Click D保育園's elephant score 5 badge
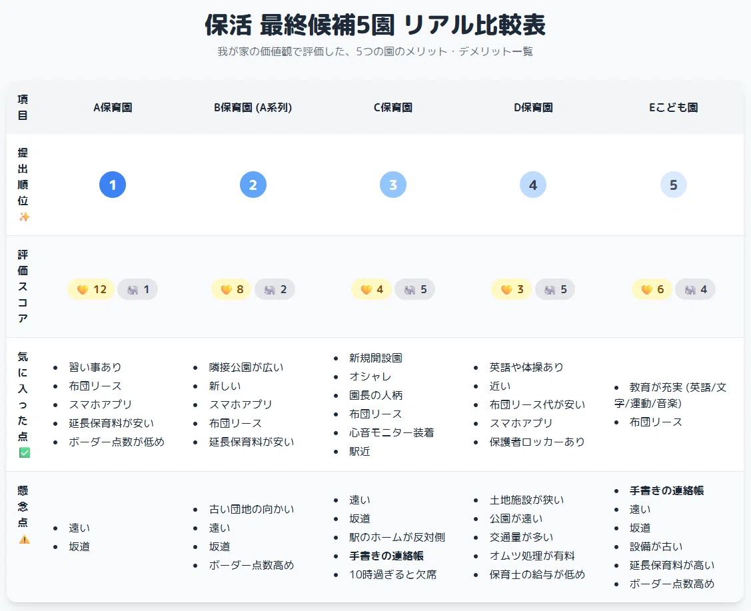This screenshot has height=611, width=751. point(554,289)
